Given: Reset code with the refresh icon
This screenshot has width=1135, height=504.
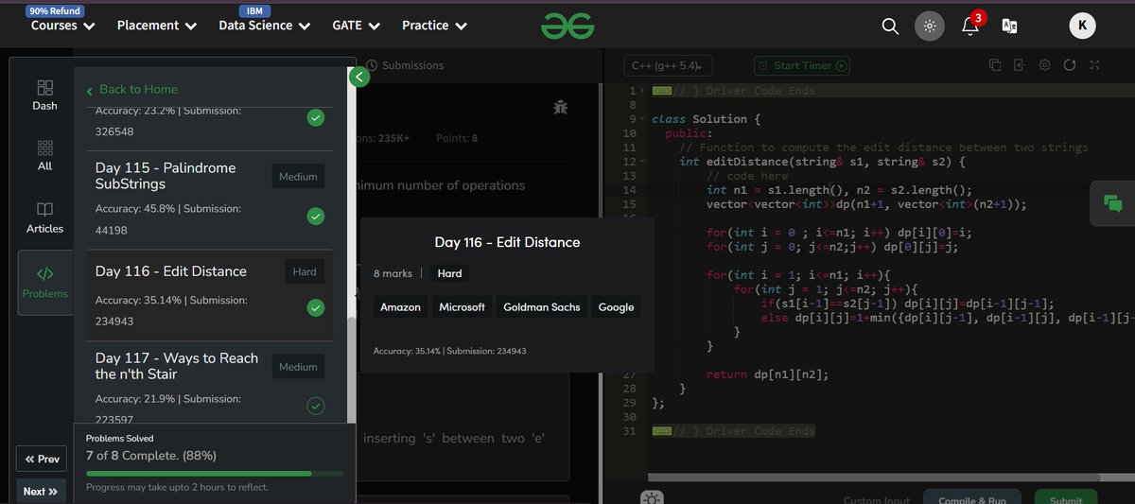Looking at the screenshot, I should (1070, 65).
